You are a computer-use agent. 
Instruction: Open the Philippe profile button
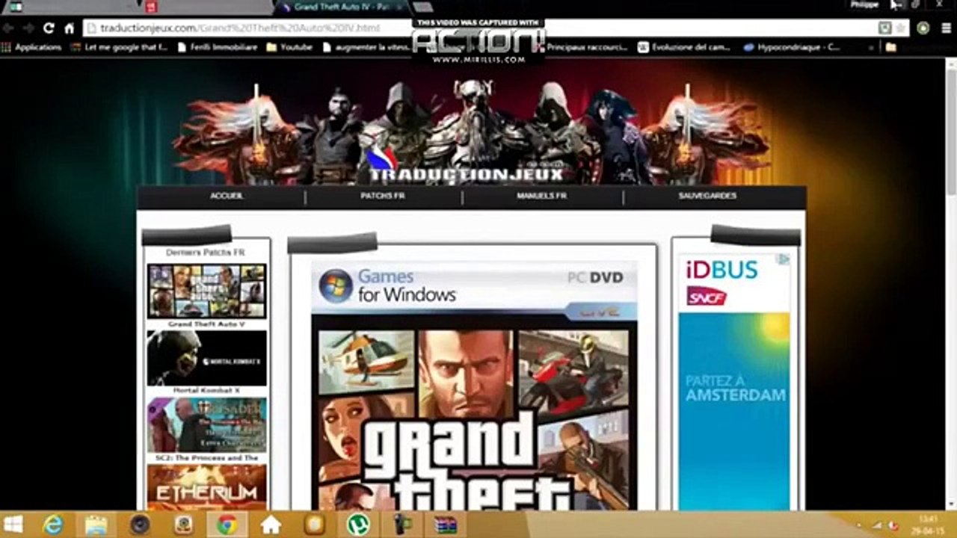click(864, 5)
